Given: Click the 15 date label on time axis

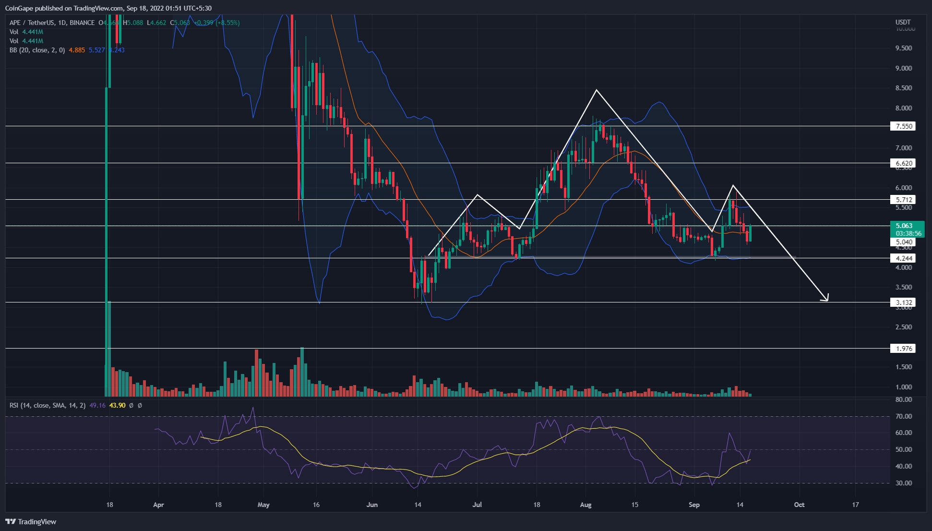Looking at the screenshot, I should 634,505.
